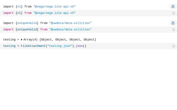
Task: Run the uniqueValid import code cell
Action: click(x=174, y=29)
